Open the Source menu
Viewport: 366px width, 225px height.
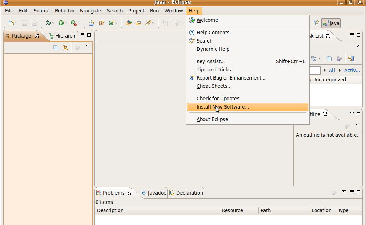41,11
